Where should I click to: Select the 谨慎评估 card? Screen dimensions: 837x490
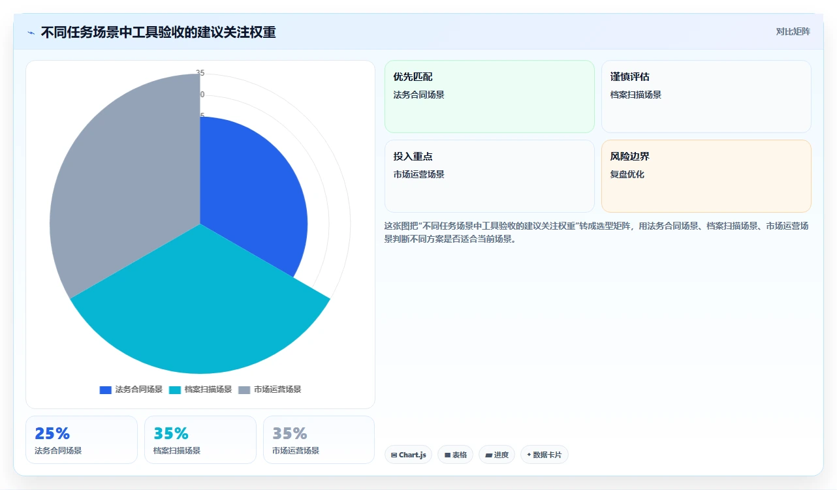[706, 97]
